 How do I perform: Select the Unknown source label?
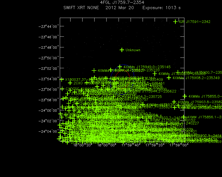[133, 50]
